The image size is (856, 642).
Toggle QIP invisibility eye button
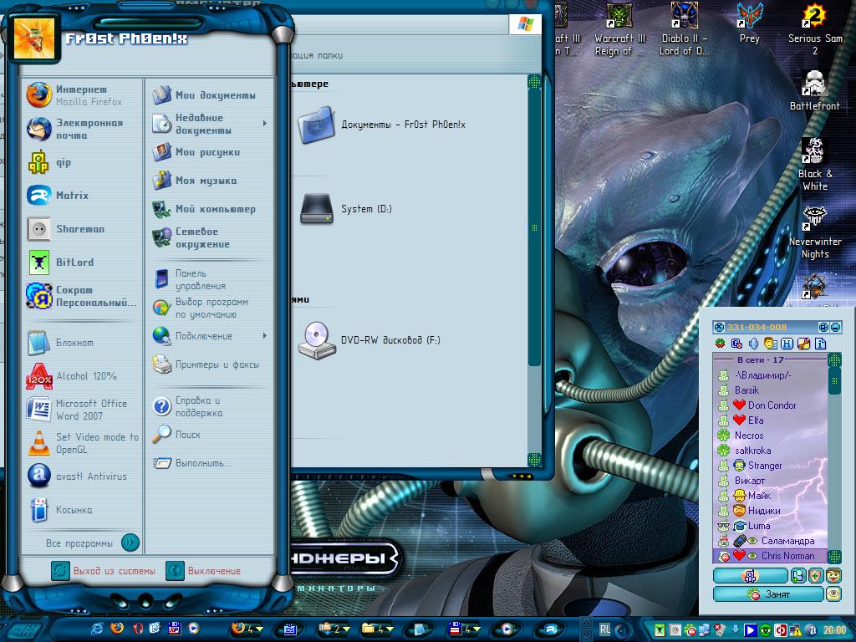[833, 594]
